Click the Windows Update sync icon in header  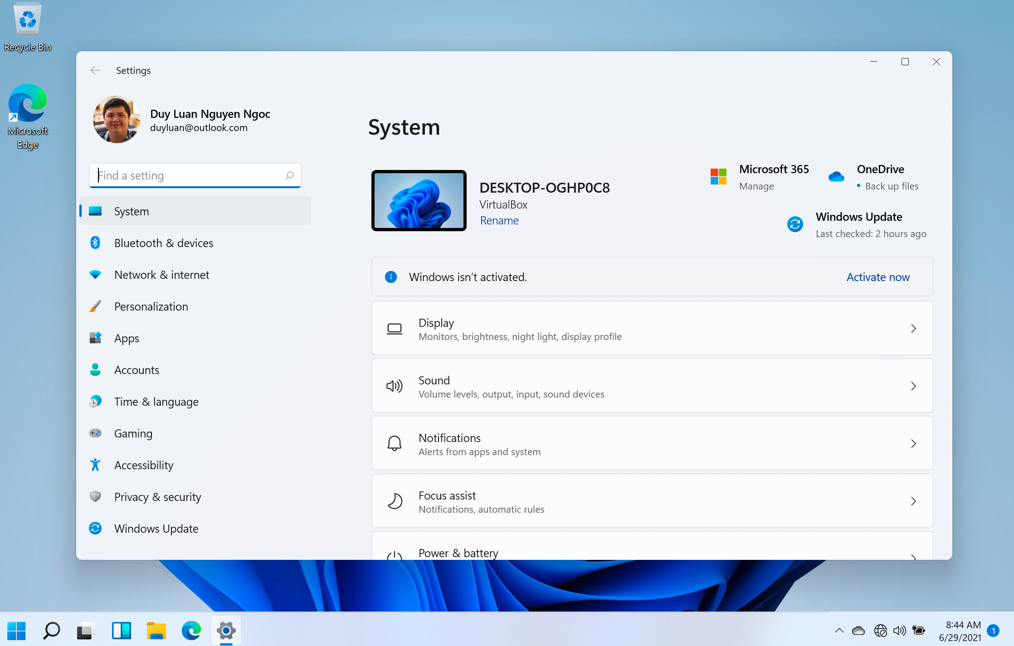point(795,224)
